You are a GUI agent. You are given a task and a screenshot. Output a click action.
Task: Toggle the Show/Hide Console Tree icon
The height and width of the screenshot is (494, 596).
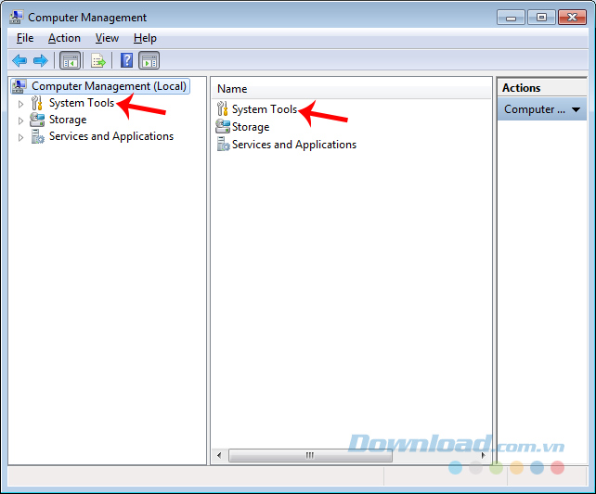point(71,60)
